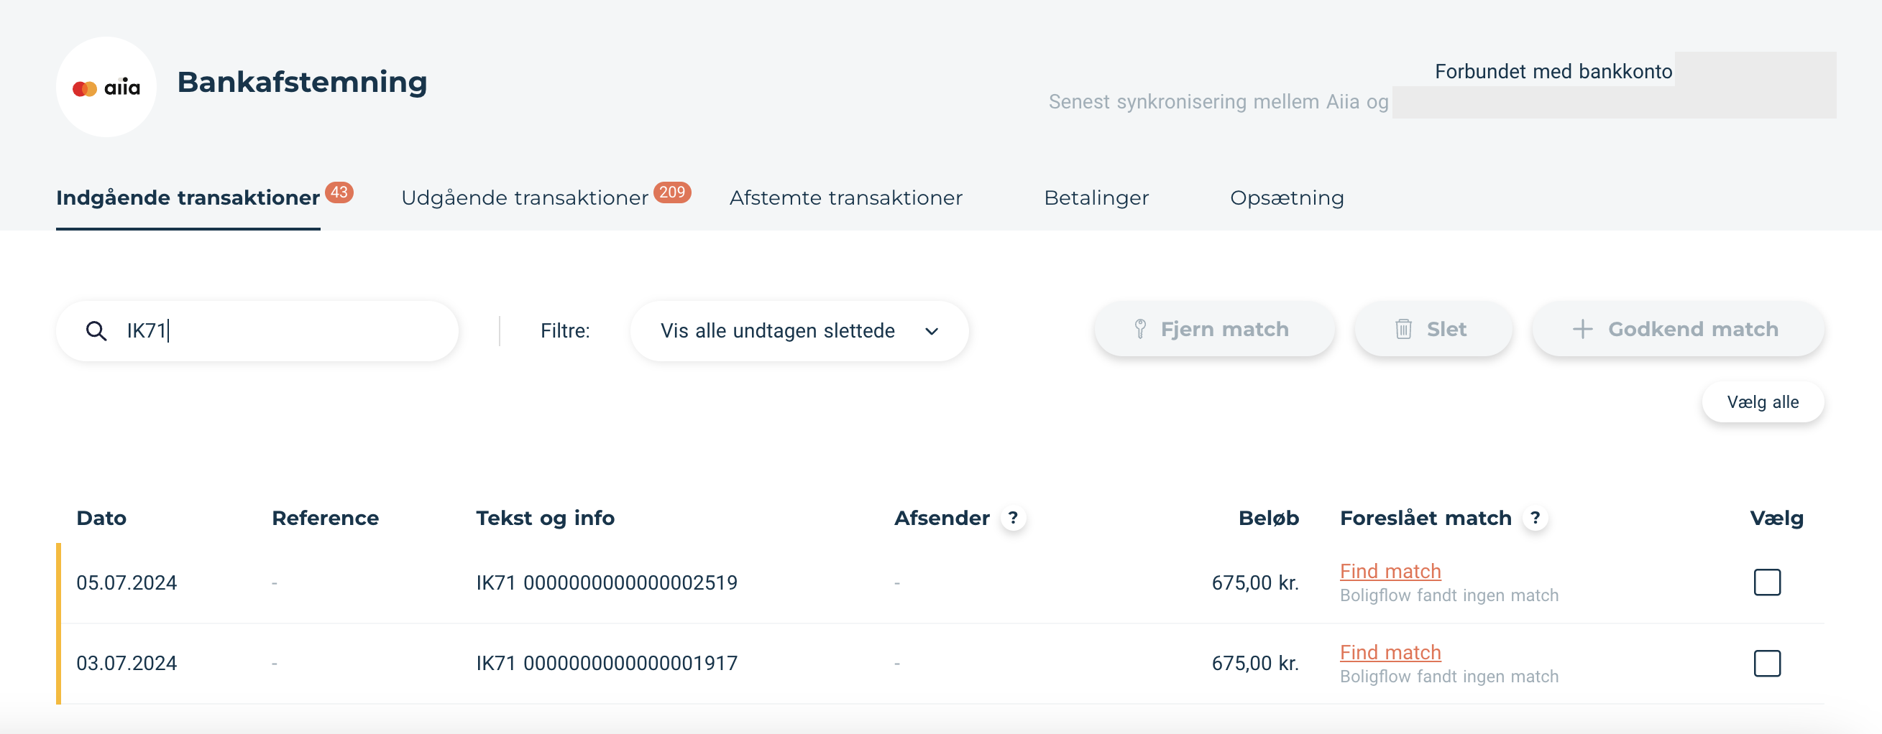This screenshot has width=1882, height=734.
Task: Click the Aiia logo icon
Action: point(106,88)
